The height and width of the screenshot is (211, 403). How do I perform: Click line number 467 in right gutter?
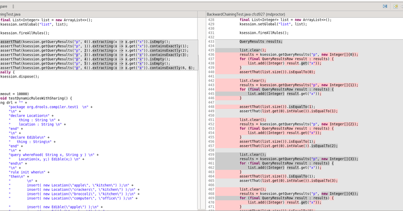[x=211, y=189]
